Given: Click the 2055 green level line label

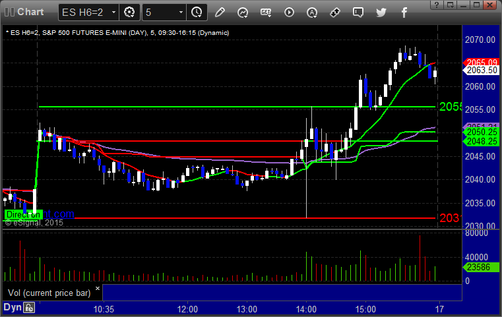Looking at the screenshot, I should click(x=451, y=107).
